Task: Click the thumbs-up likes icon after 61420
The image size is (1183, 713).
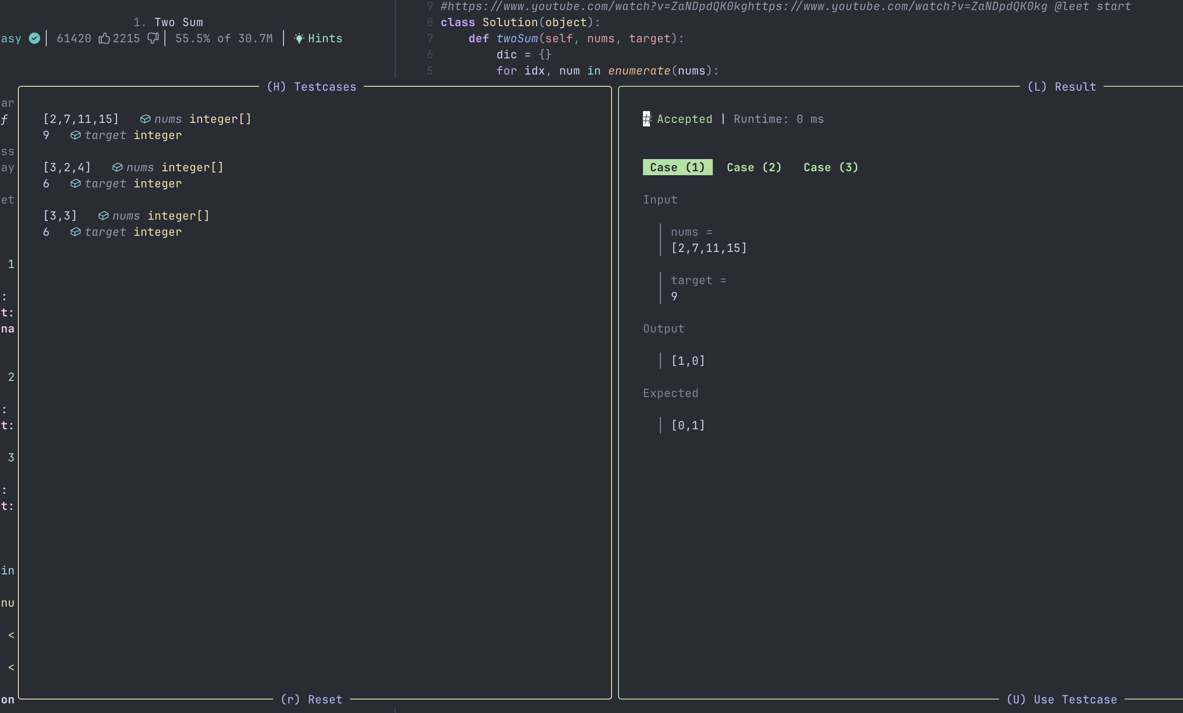Action: pos(104,38)
